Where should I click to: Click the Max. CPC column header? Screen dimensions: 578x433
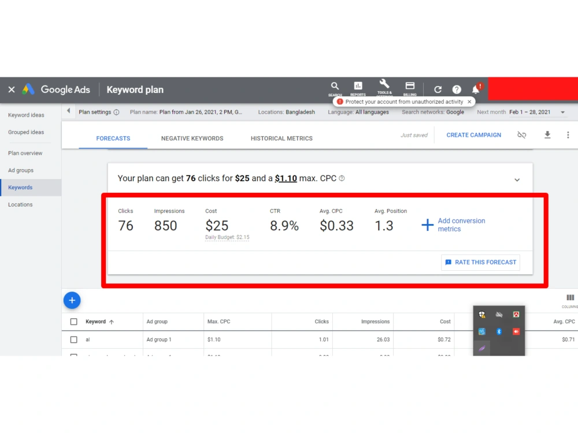tap(218, 322)
